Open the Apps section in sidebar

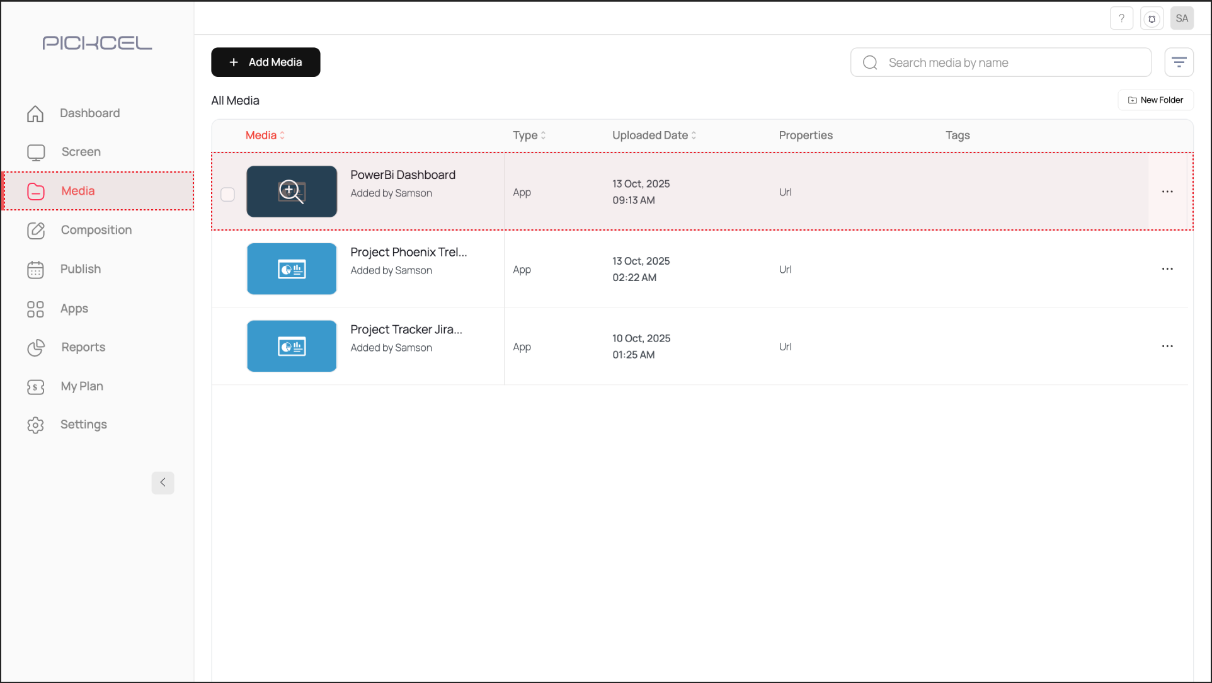(74, 309)
